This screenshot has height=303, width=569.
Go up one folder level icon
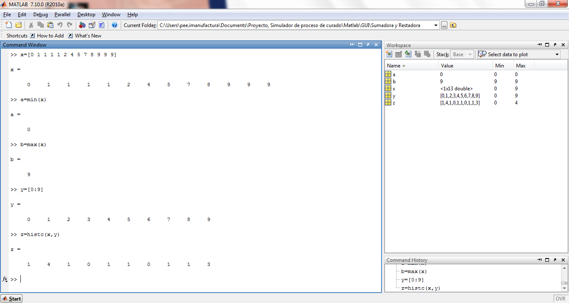(x=453, y=25)
